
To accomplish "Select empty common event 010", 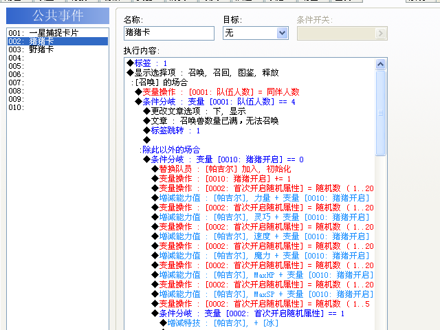I will tap(58, 107).
